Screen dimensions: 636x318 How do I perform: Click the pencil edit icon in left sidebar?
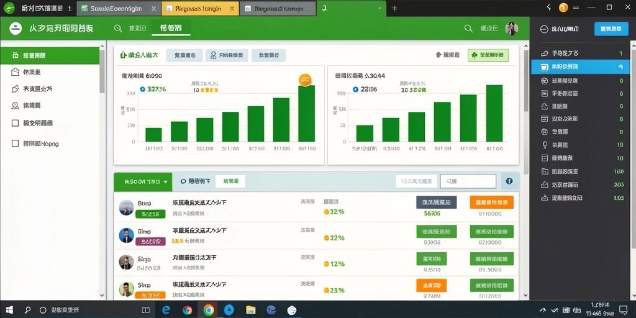16,89
